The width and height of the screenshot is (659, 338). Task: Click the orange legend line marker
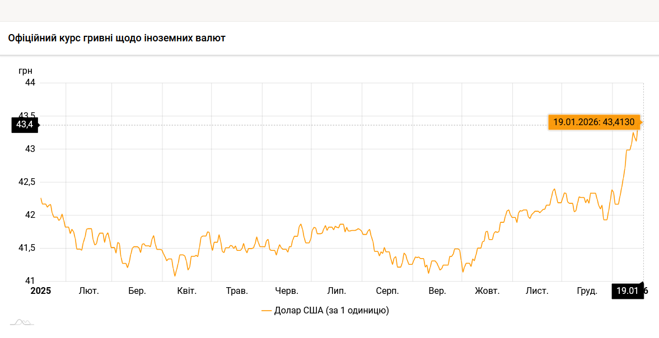click(267, 310)
